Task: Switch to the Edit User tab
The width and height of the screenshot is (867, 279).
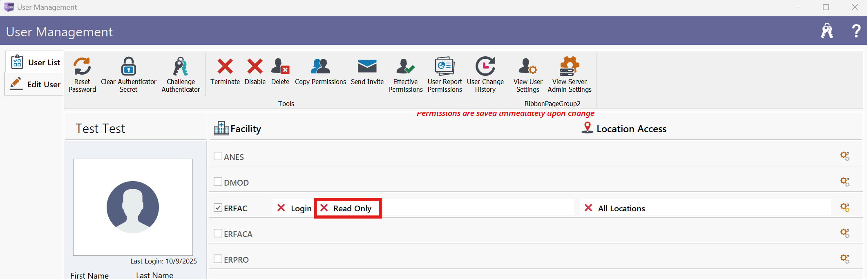Action: click(x=36, y=84)
